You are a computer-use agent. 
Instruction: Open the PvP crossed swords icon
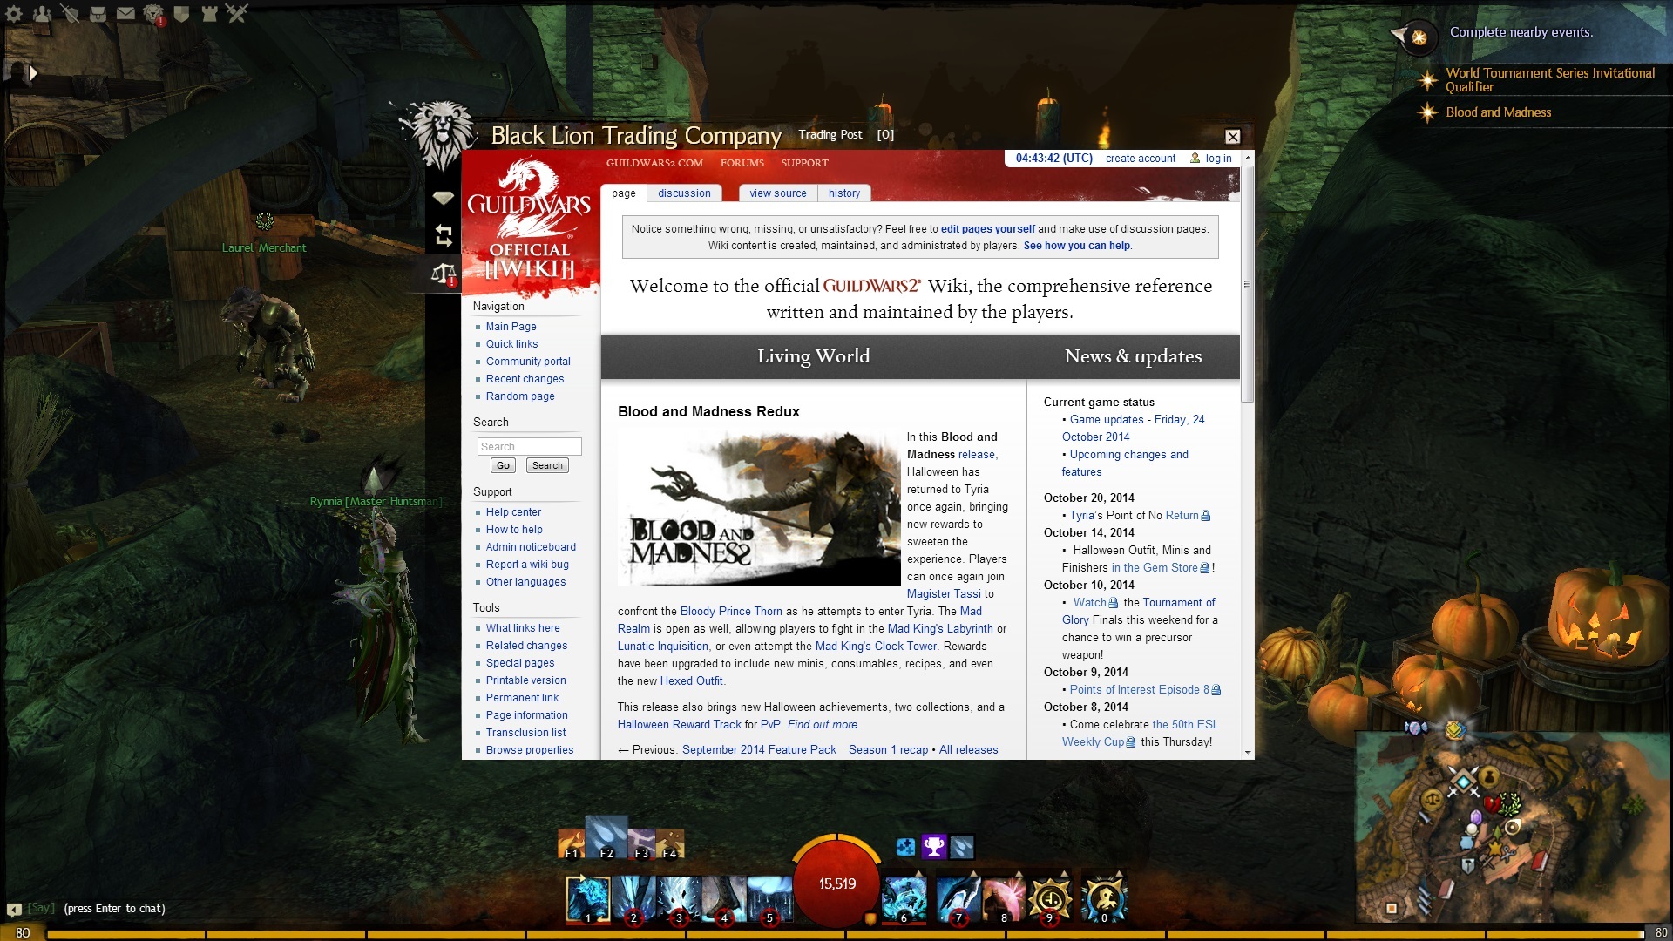(237, 13)
